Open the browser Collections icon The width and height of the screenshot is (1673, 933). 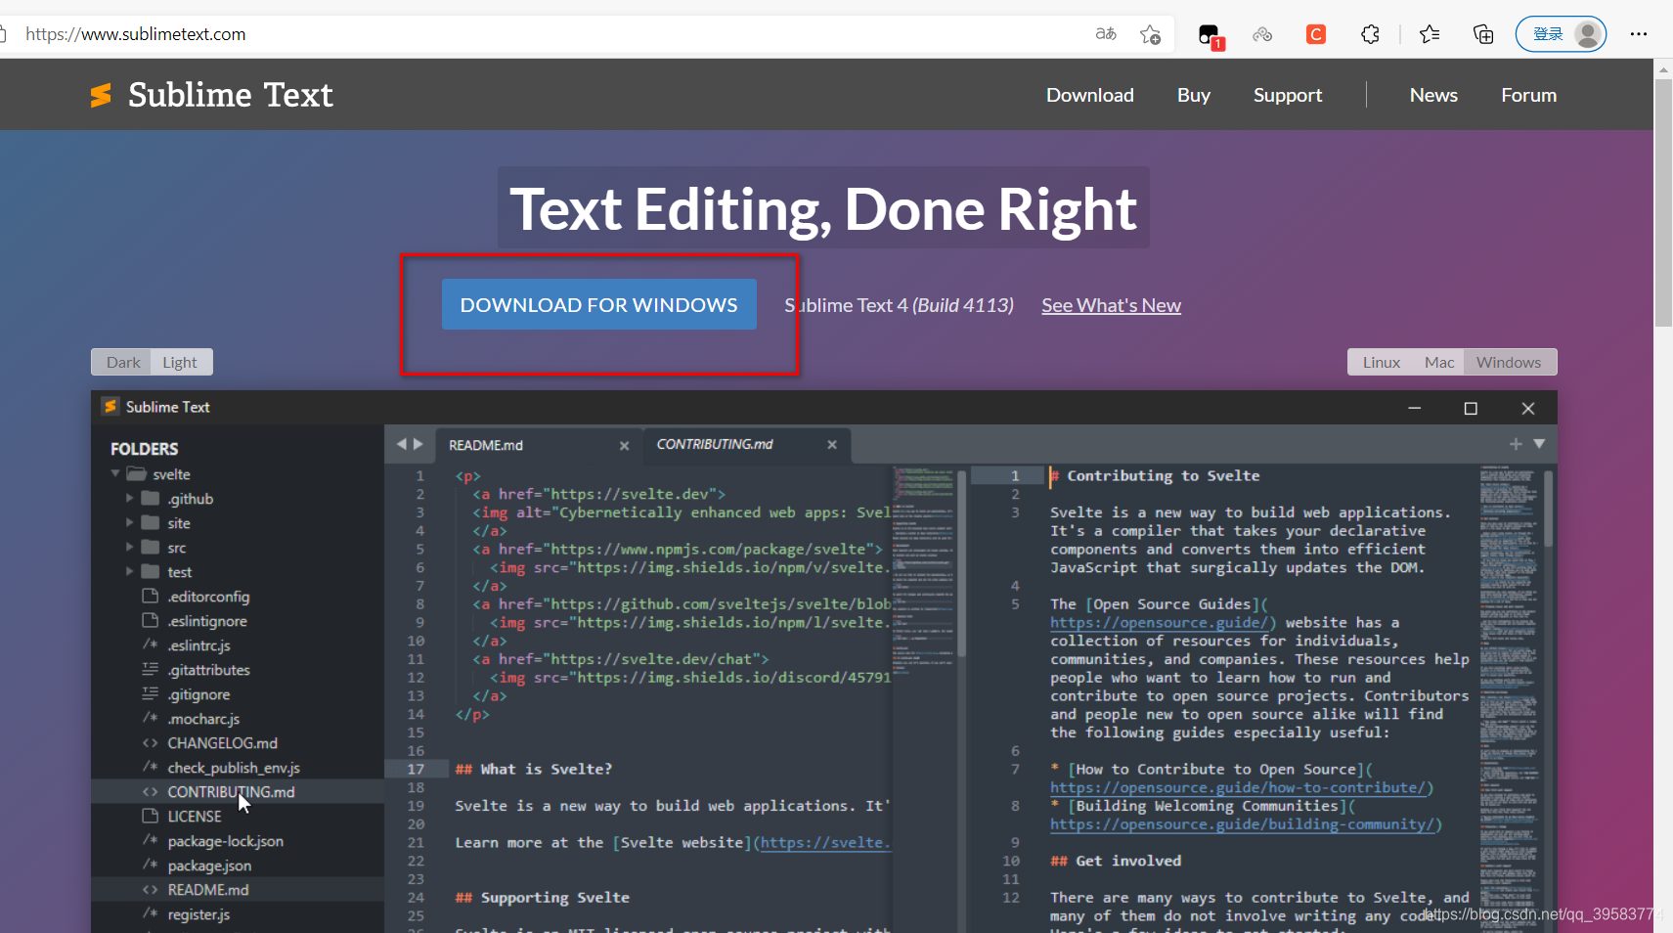point(1483,34)
